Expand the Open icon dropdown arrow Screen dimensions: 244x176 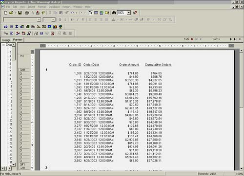16,13
